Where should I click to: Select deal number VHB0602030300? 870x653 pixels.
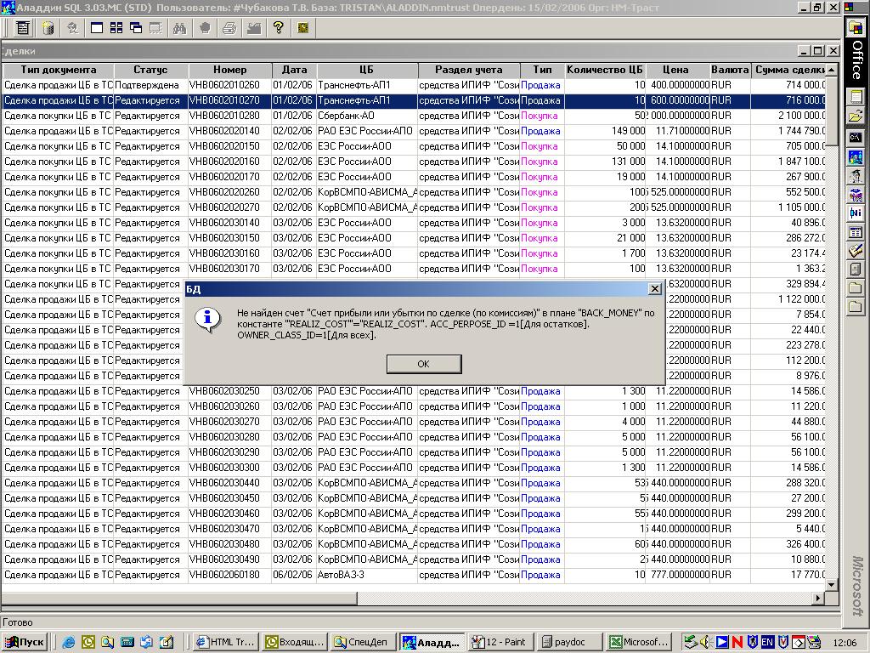tap(224, 468)
